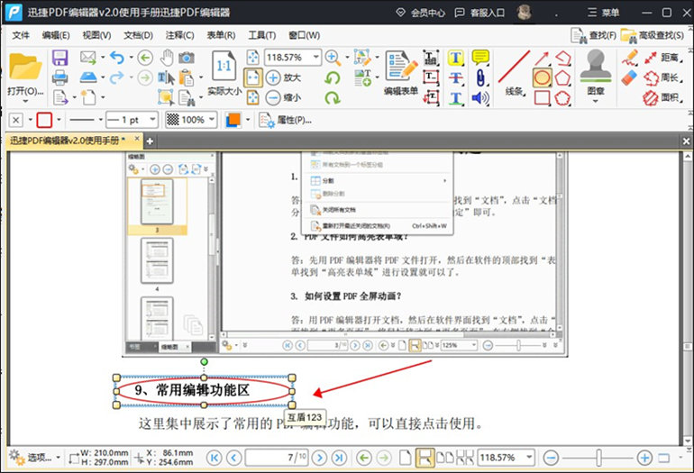This screenshot has height=473, width=694.
Task: Click the snapshot camera icon
Action: [187, 58]
